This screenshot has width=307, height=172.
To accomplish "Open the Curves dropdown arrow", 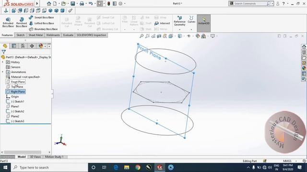I will pos(191,30).
